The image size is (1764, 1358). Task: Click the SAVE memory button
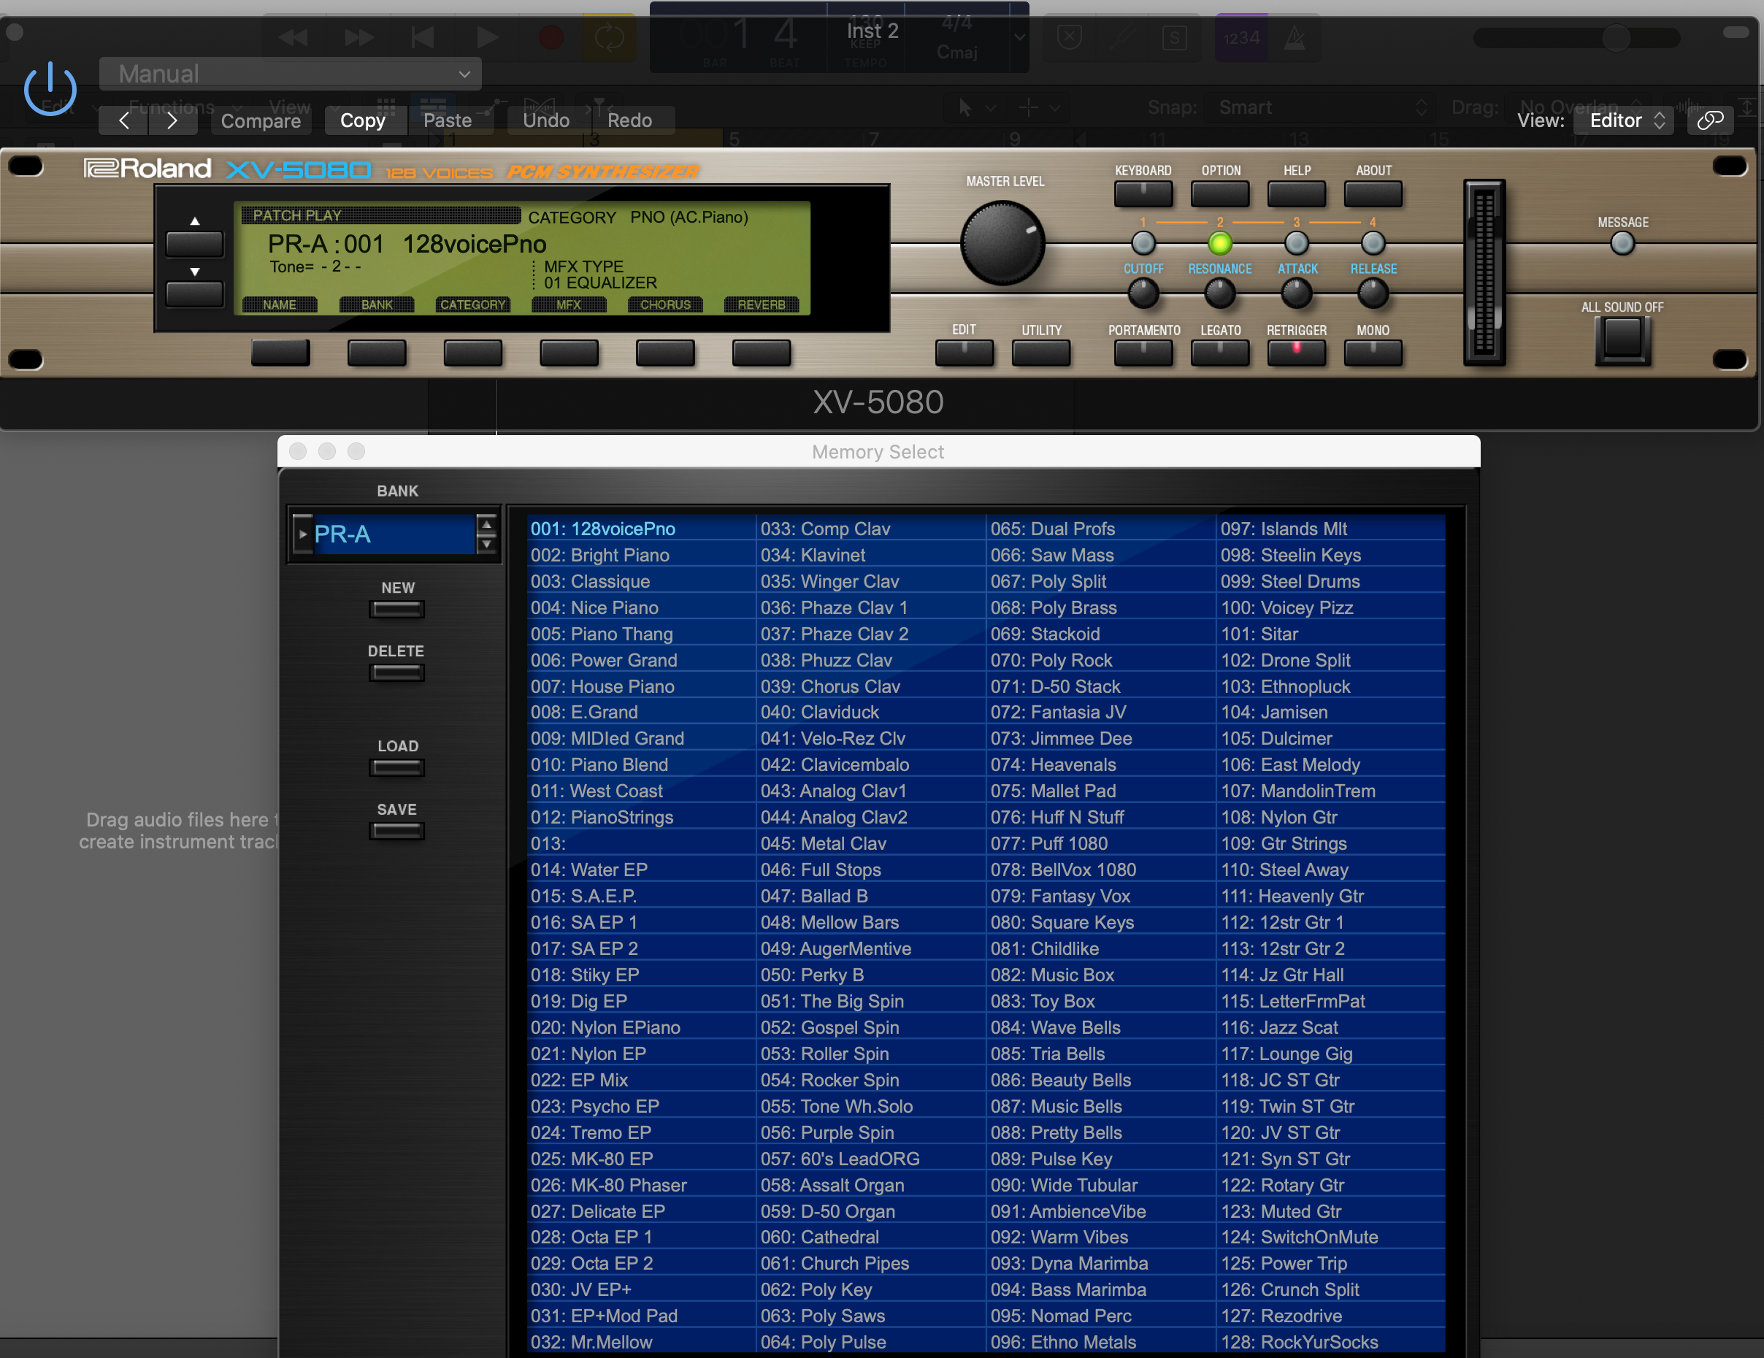396,830
